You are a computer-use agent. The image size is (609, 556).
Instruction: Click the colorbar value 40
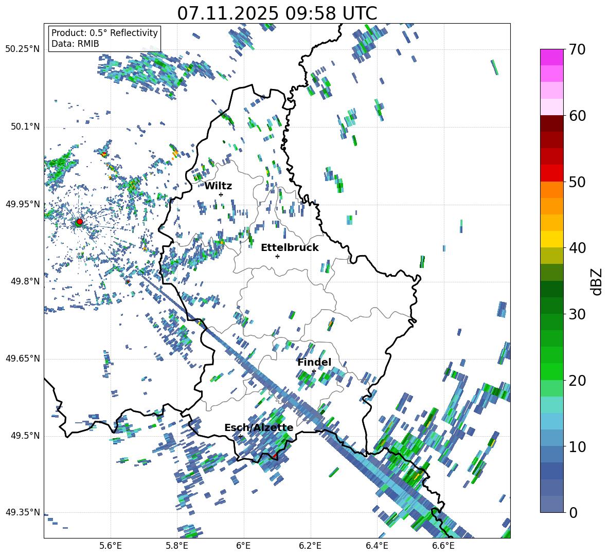click(x=577, y=248)
